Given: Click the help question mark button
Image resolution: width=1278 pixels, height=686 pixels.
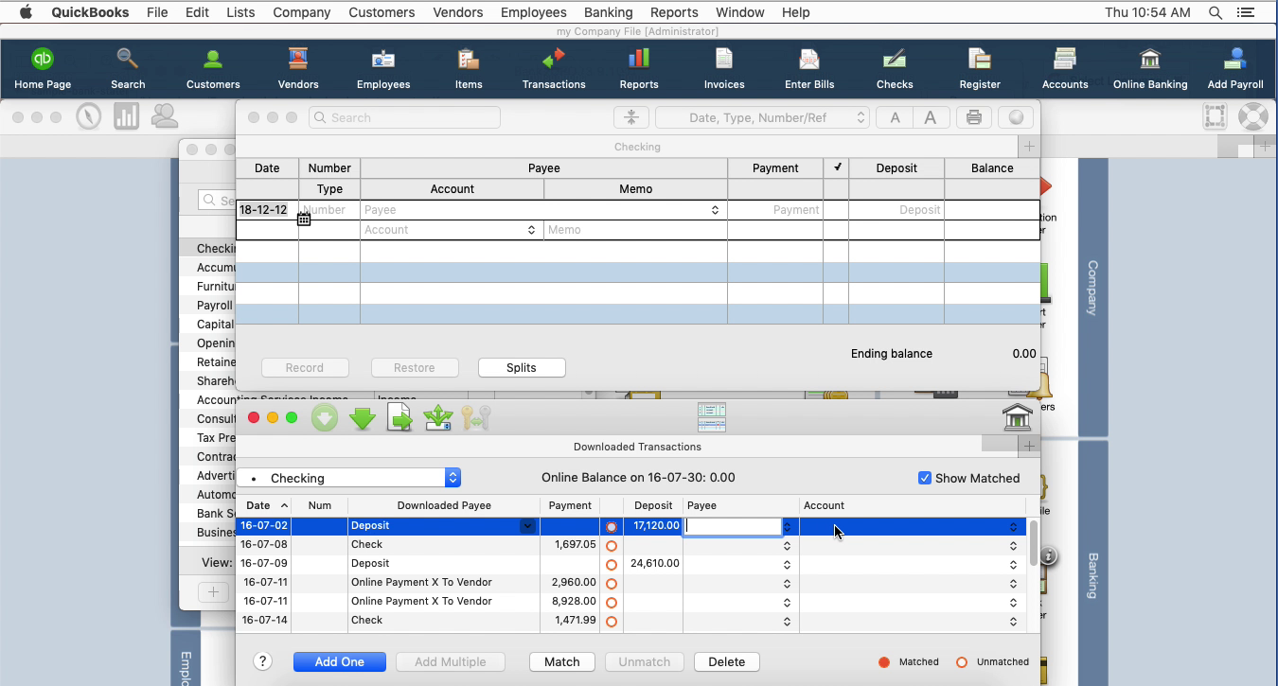Looking at the screenshot, I should [263, 661].
